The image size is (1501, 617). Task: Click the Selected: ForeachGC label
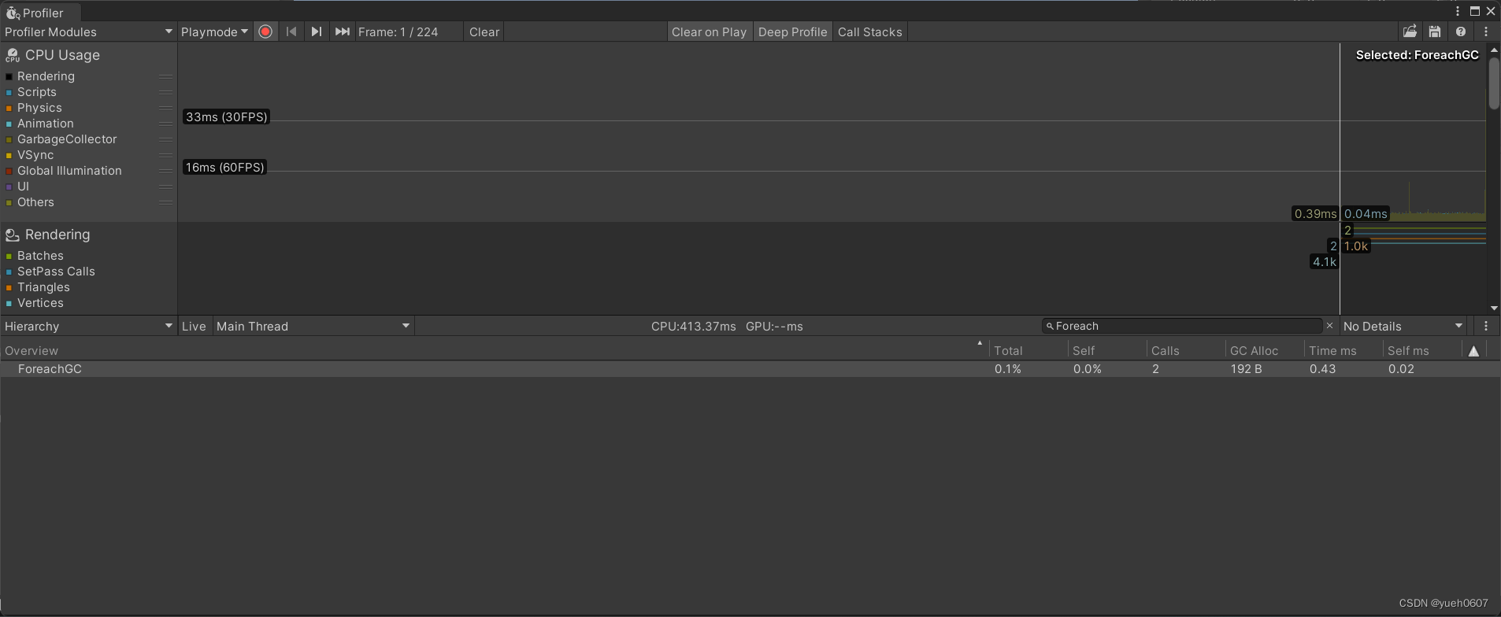pos(1418,55)
